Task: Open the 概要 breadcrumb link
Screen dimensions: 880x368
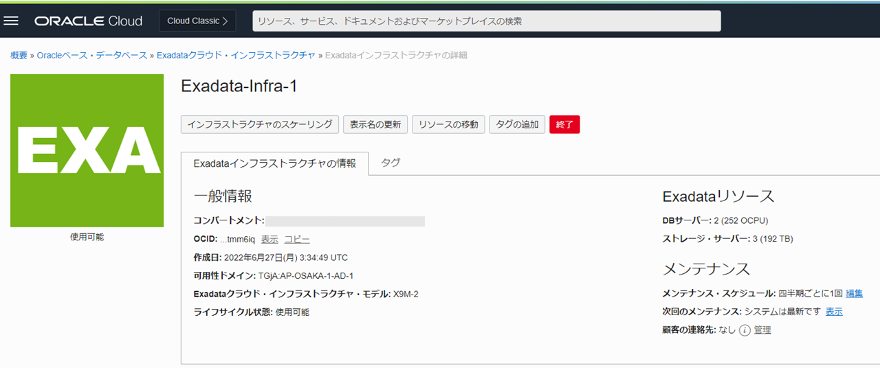Action: 19,55
